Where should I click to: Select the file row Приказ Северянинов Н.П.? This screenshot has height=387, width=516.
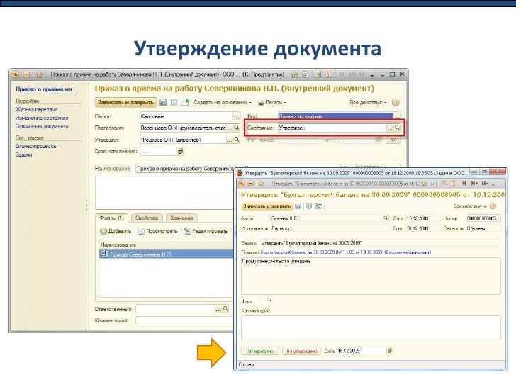click(x=166, y=254)
